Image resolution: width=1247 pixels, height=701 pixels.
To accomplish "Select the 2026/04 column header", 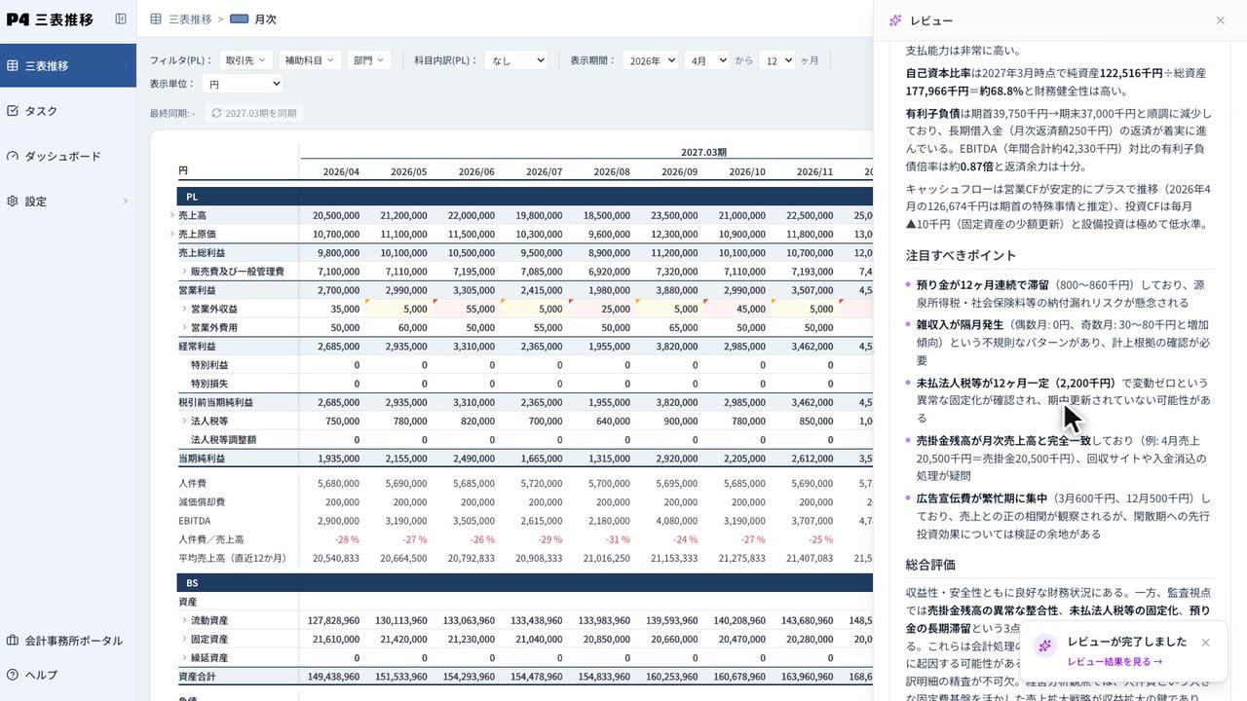I will [341, 172].
